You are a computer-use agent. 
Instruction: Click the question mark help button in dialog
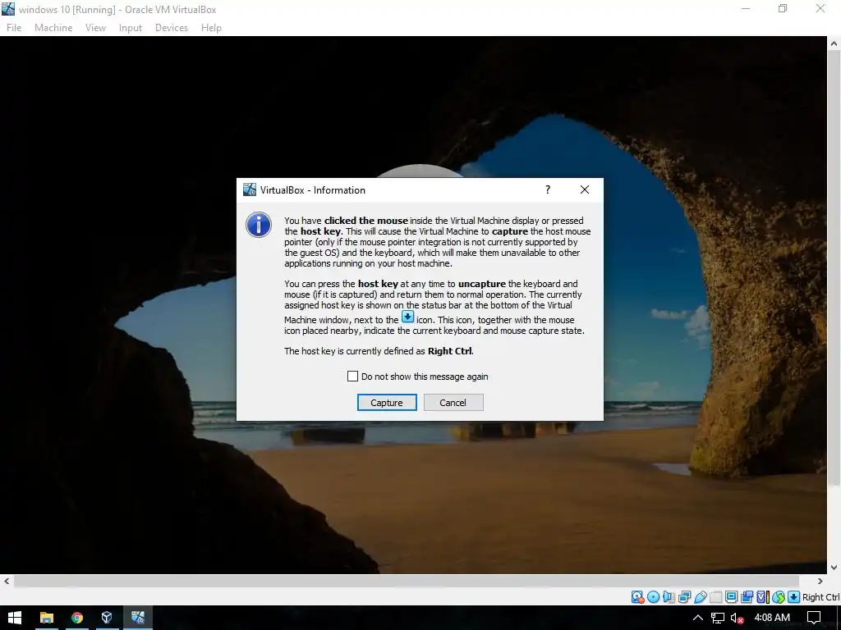click(x=548, y=189)
